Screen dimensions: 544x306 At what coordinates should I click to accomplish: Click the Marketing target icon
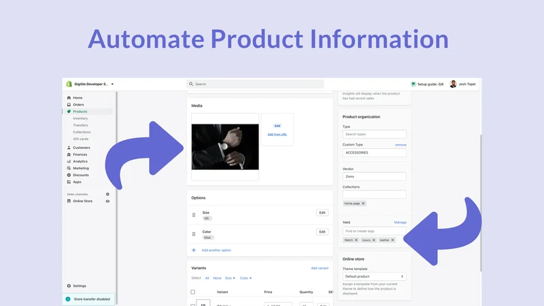(69, 168)
